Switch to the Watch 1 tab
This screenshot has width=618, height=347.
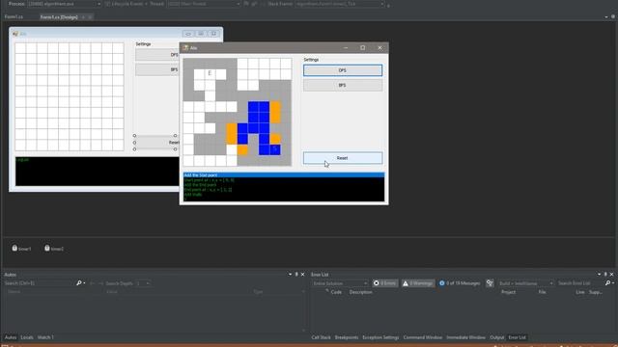pos(45,337)
